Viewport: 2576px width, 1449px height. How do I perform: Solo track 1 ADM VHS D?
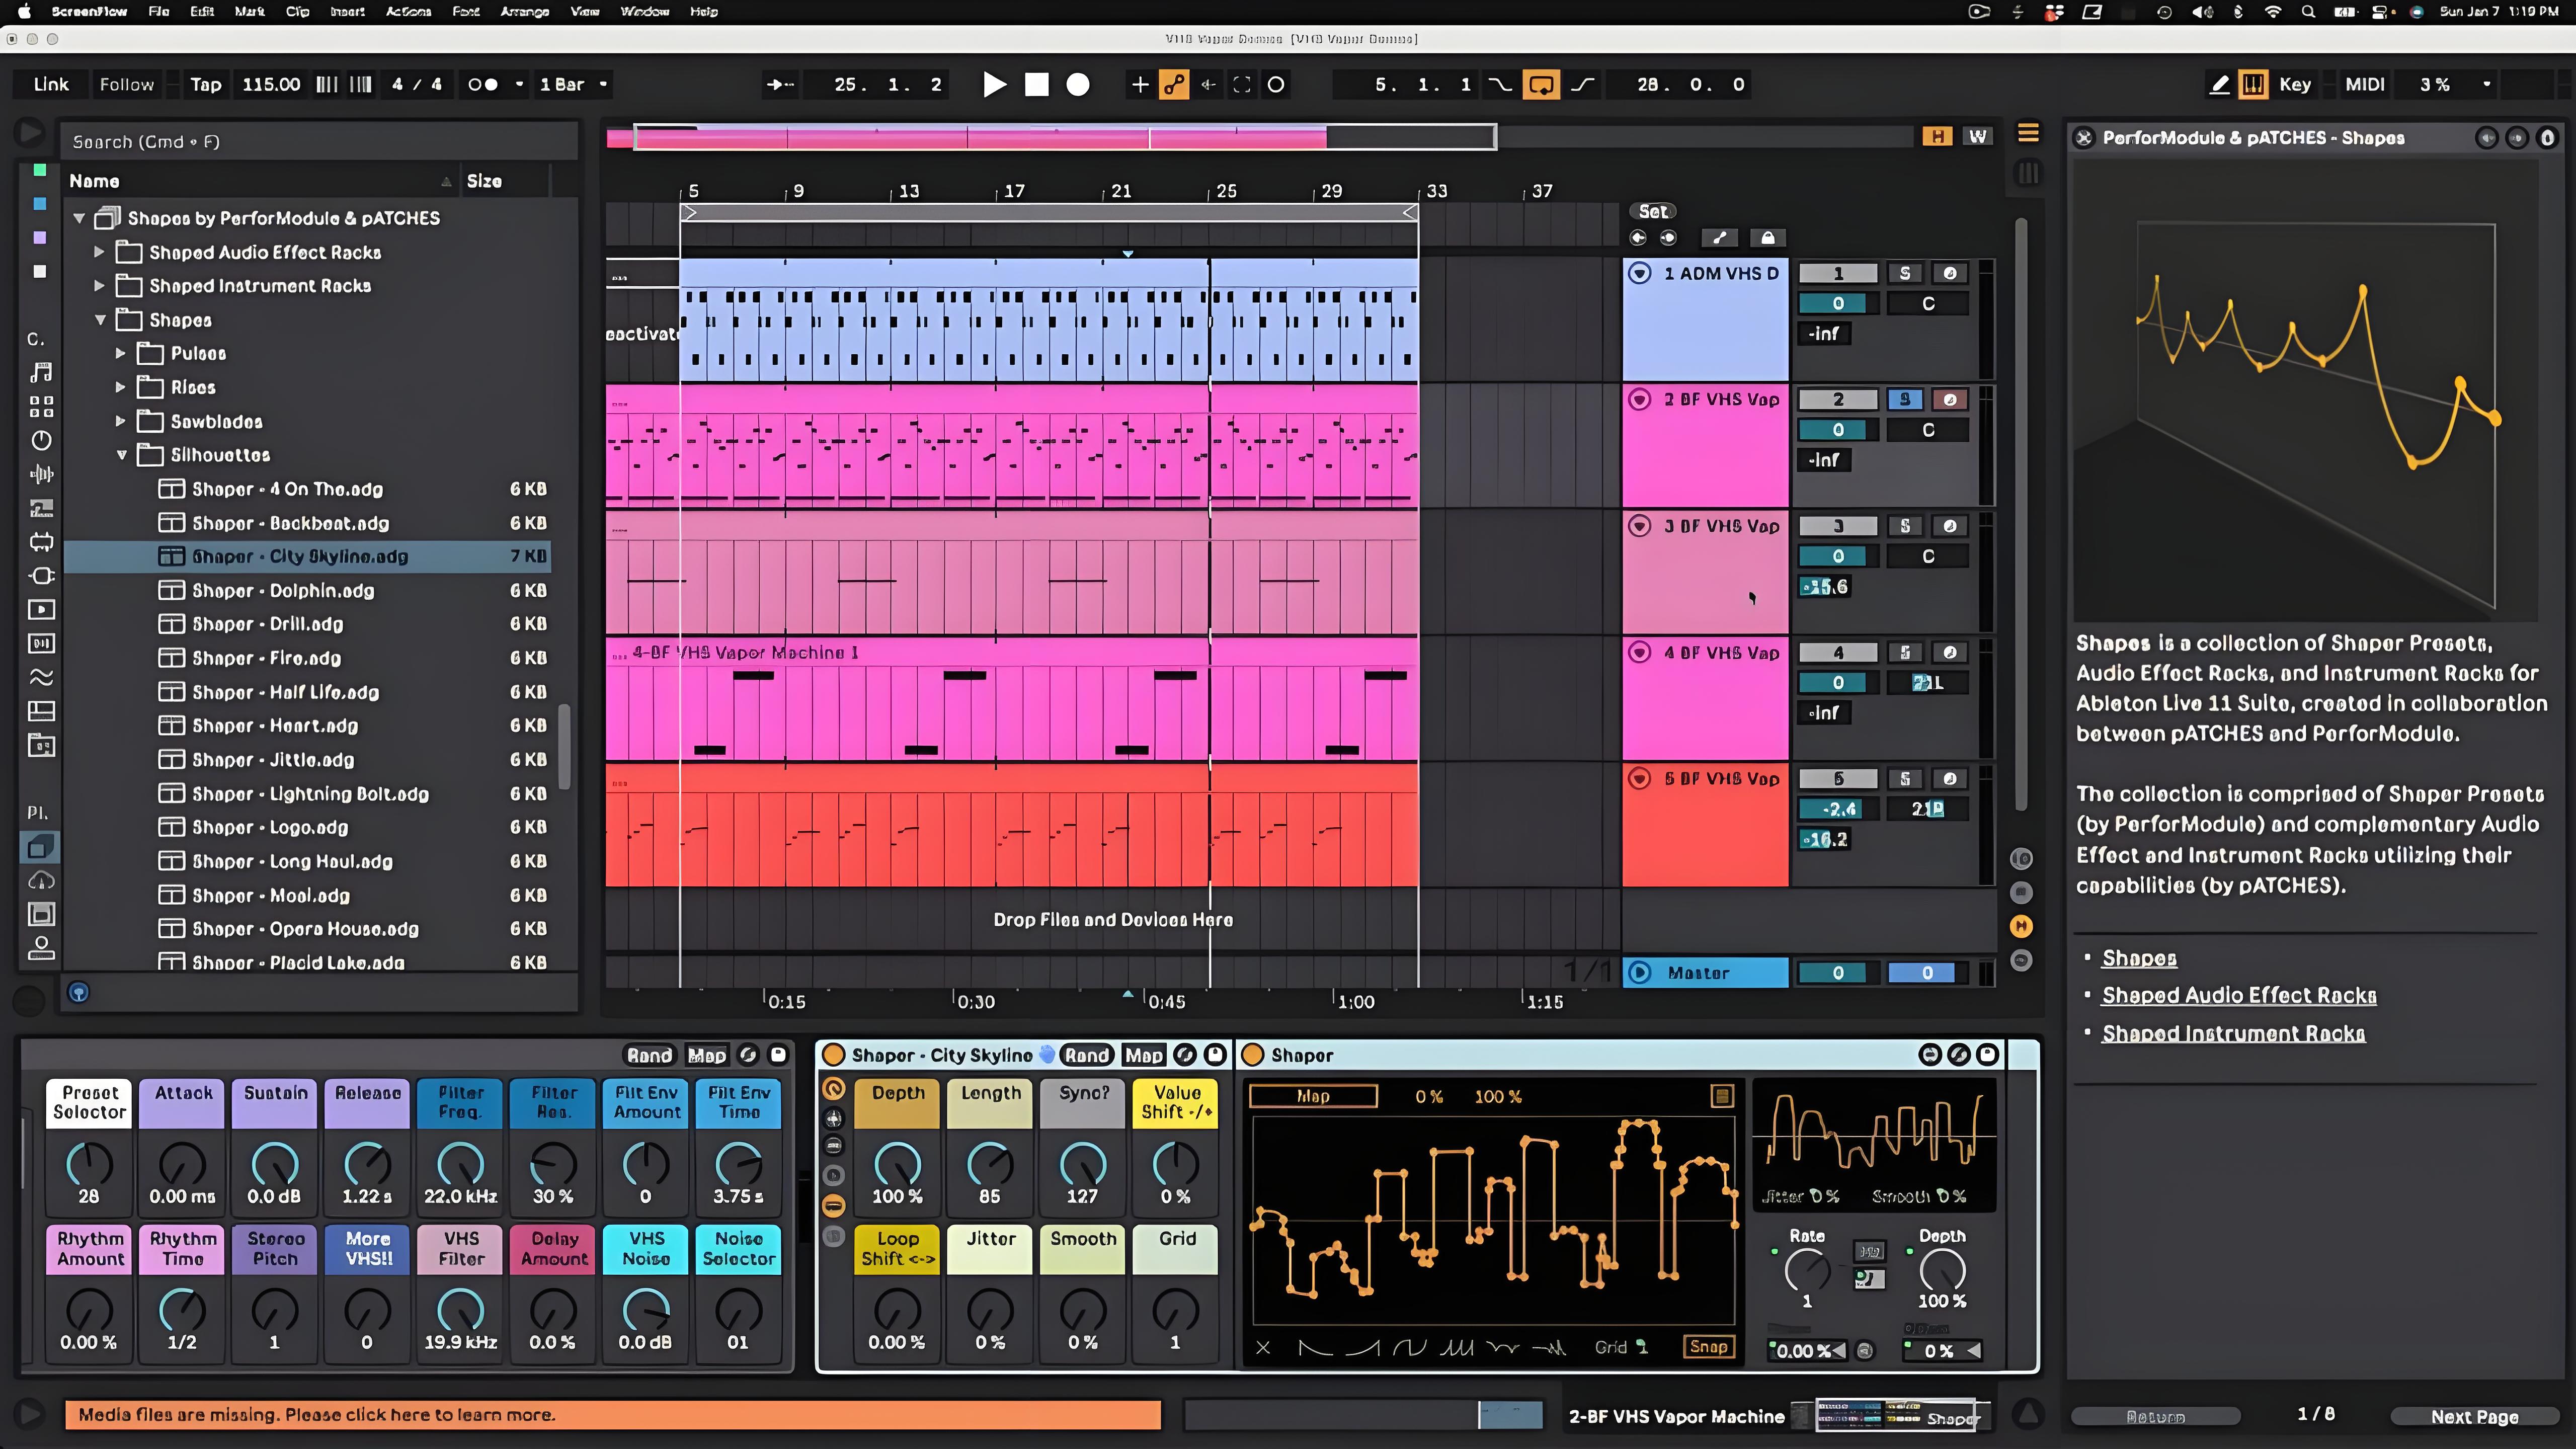[1905, 274]
